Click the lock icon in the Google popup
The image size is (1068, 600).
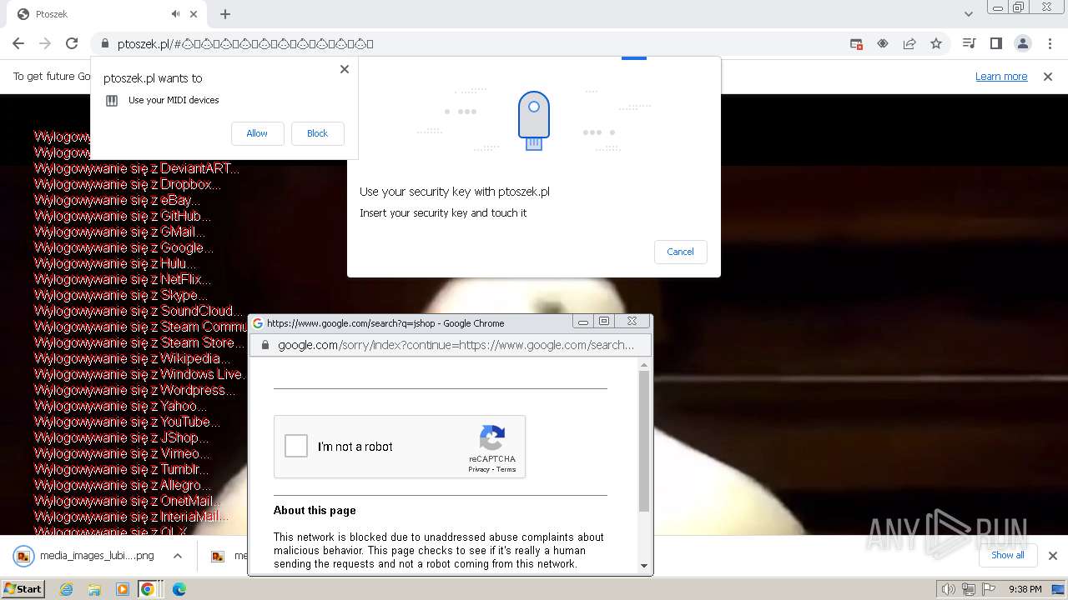(x=265, y=345)
